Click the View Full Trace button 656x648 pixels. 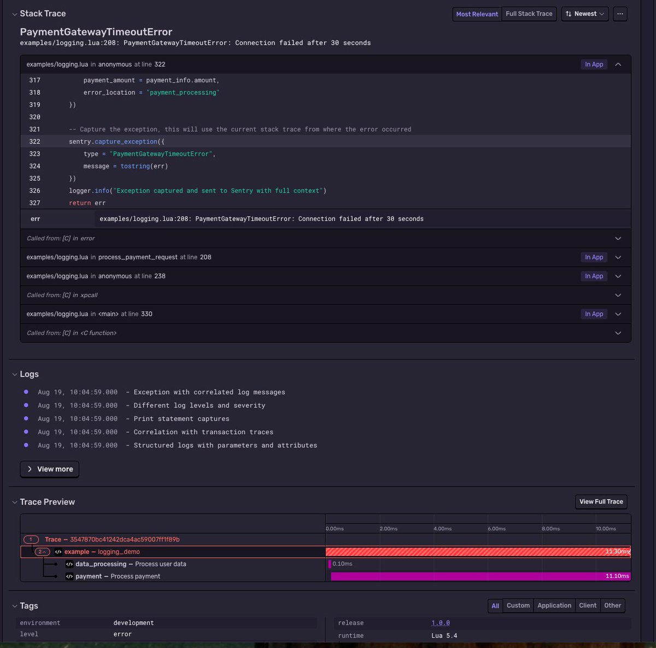(601, 501)
